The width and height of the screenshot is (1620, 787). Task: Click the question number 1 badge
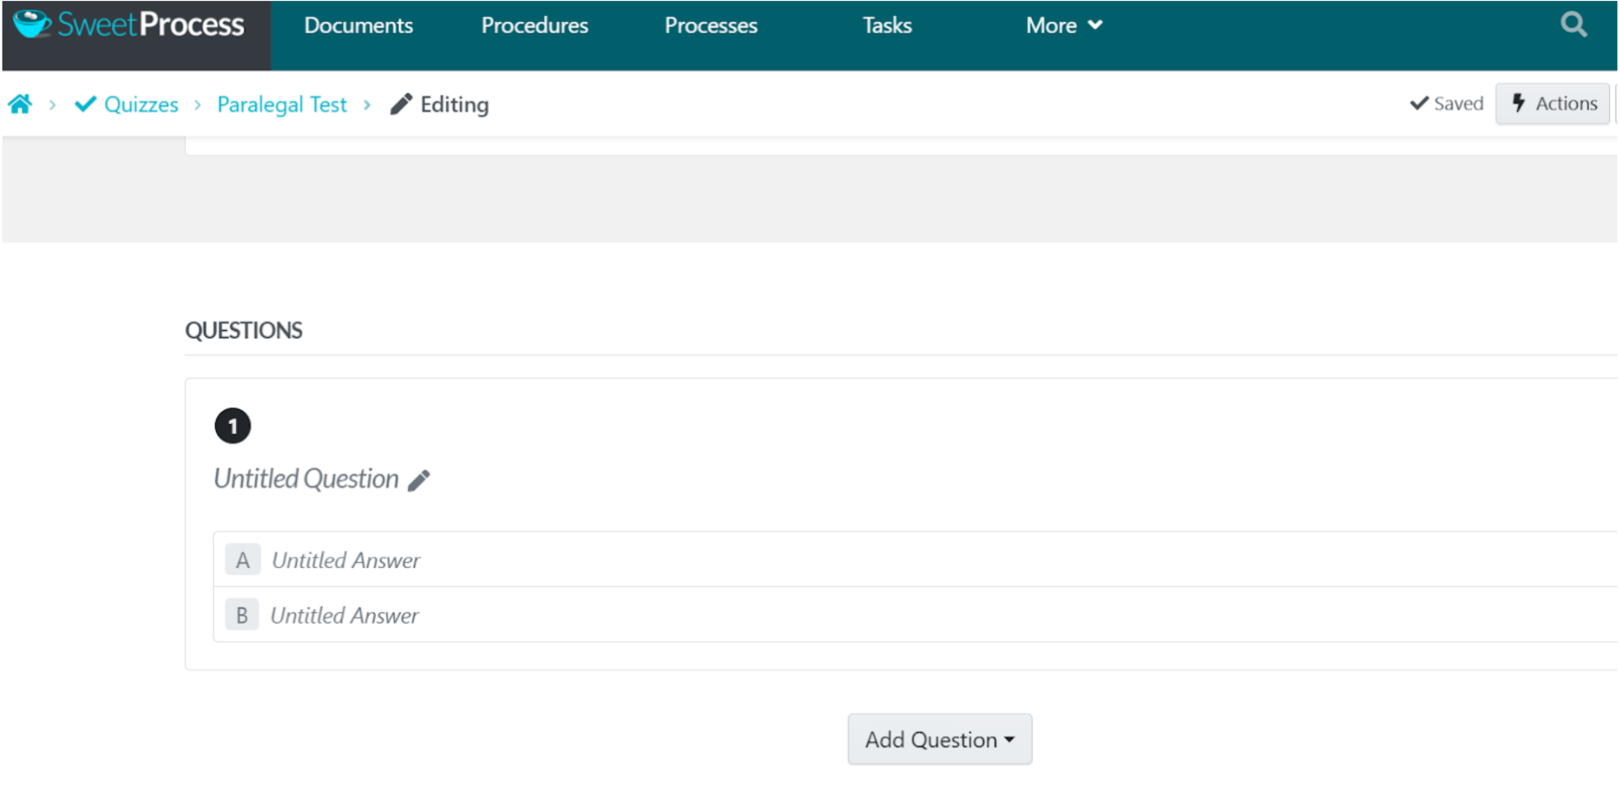pyautogui.click(x=233, y=426)
